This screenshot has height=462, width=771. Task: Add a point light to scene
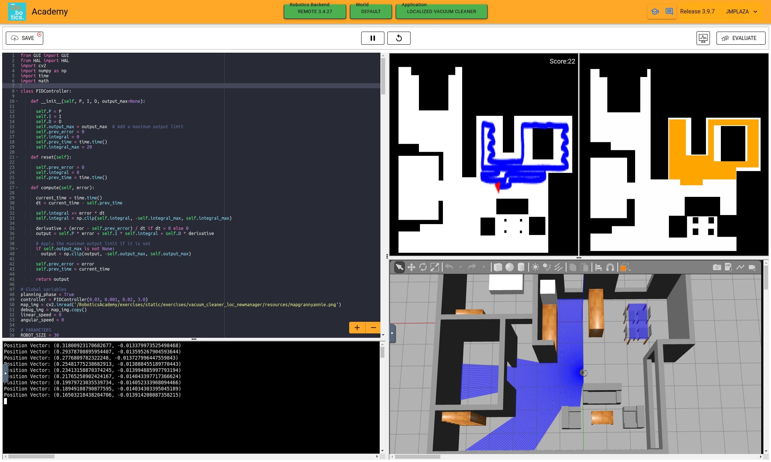pos(535,267)
